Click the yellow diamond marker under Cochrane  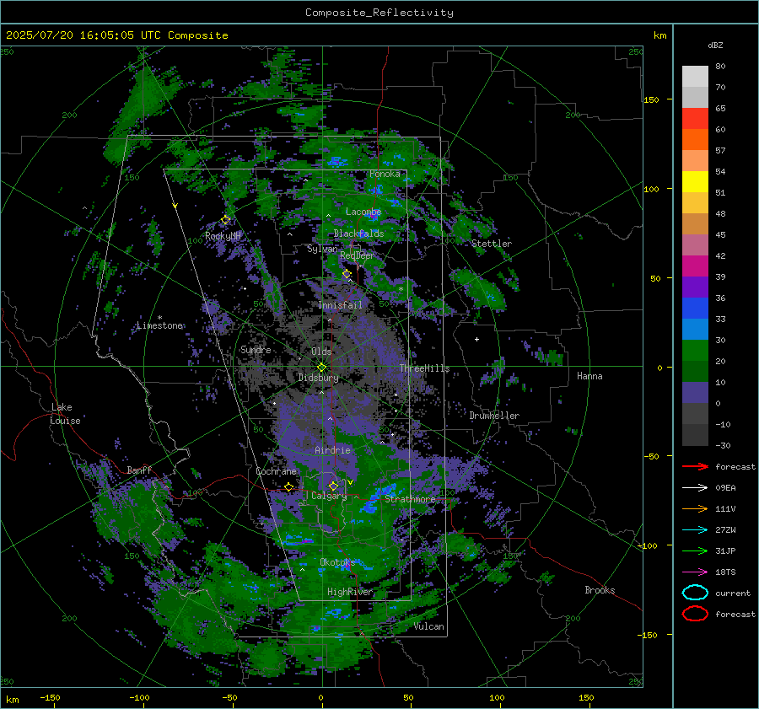click(x=289, y=486)
